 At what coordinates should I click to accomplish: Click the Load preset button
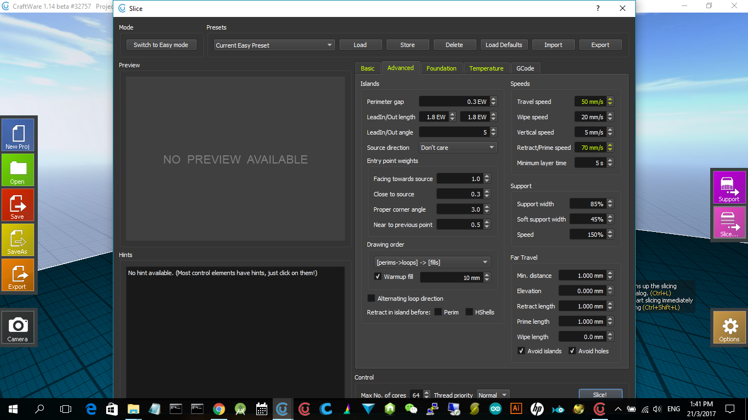click(360, 45)
